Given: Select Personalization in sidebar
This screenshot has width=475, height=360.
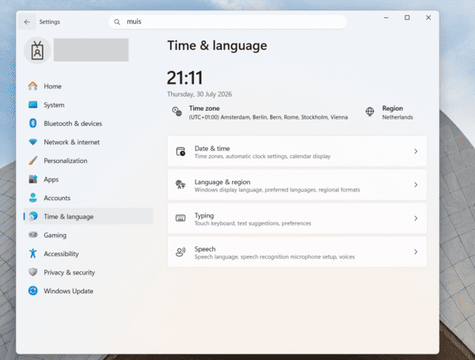Looking at the screenshot, I should 88,161.
